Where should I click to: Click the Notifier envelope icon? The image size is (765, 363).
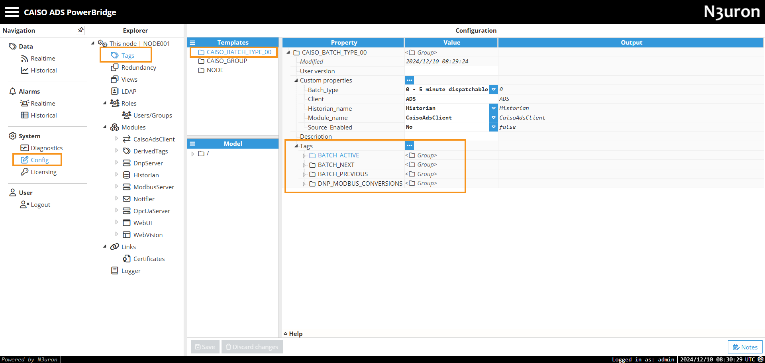[127, 199]
